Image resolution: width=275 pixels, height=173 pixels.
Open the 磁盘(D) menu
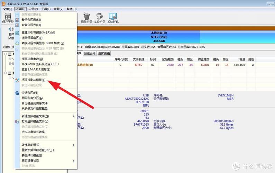coord(20,9)
